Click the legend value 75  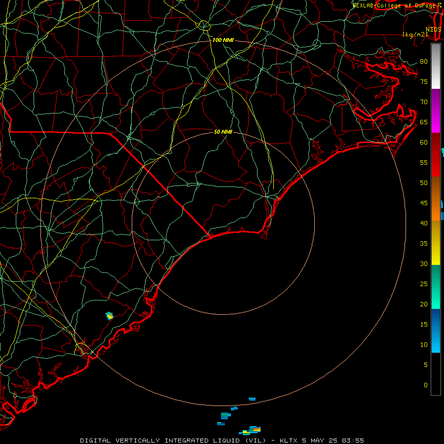[424, 82]
